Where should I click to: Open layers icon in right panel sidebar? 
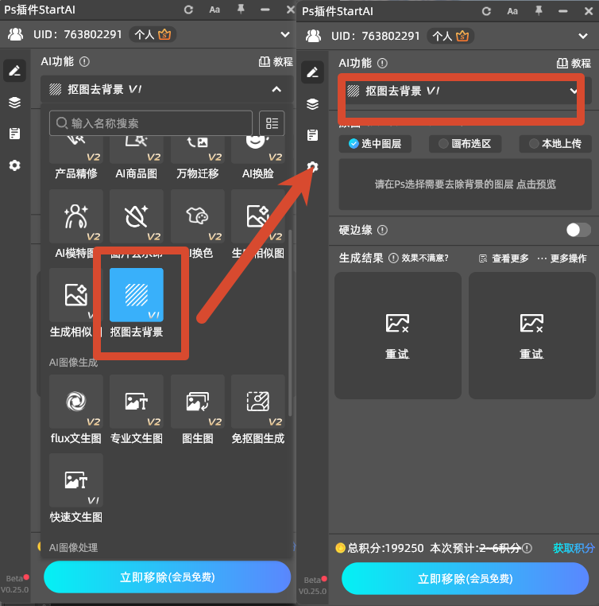(x=313, y=104)
